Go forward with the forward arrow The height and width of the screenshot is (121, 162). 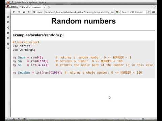tap(19, 12)
